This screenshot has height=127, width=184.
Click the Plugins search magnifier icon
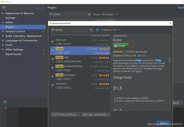click(x=51, y=14)
